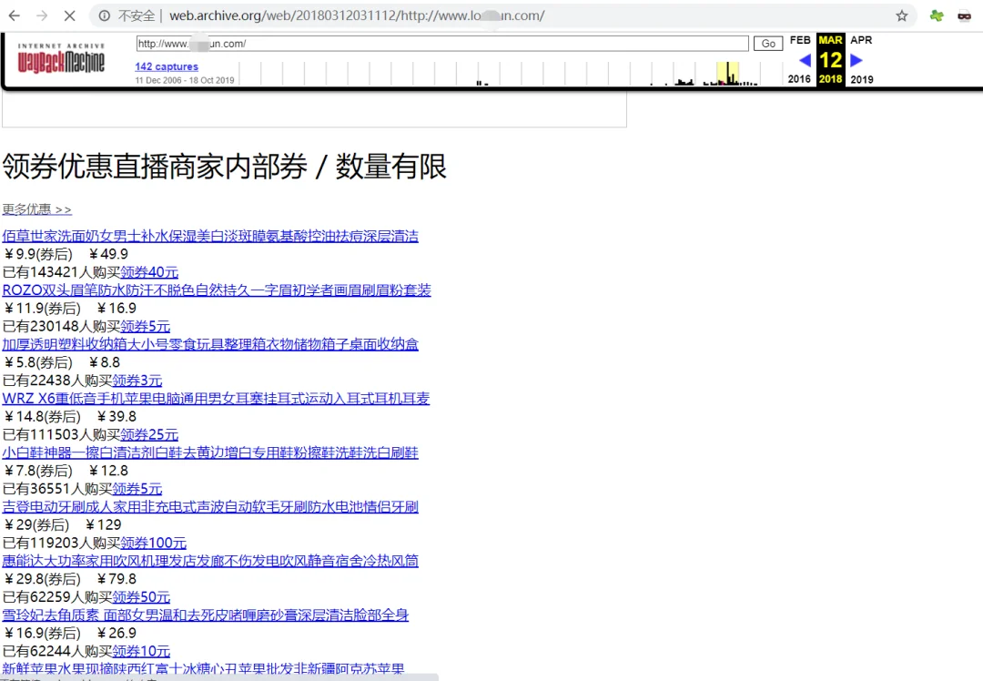
Task: Click the 已有143421人购买 purchase count
Action: [62, 272]
